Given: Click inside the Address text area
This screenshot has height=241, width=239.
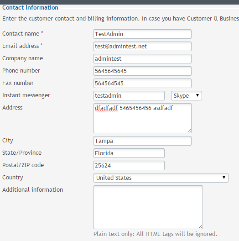Looking at the screenshot, I should (x=142, y=118).
